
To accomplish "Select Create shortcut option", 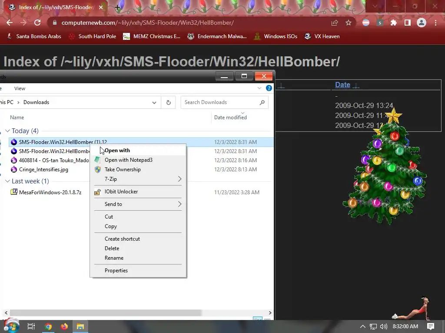I will tap(138, 239).
